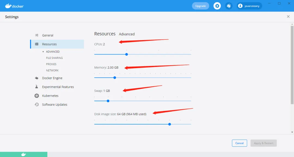294x157 pixels.
Task: Click the scrollbar down arrow
Action: (x=292, y=132)
